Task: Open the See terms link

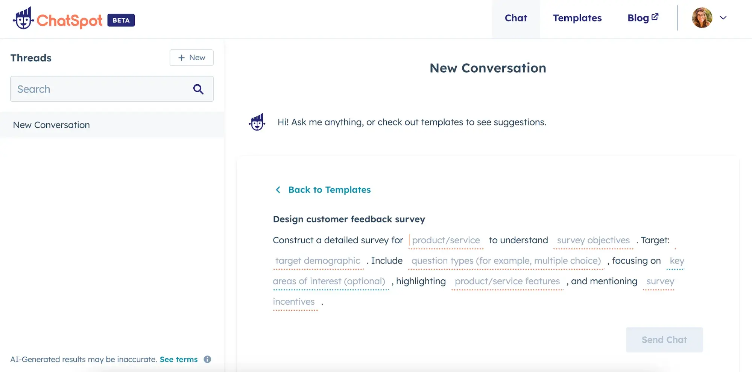Action: 178,359
